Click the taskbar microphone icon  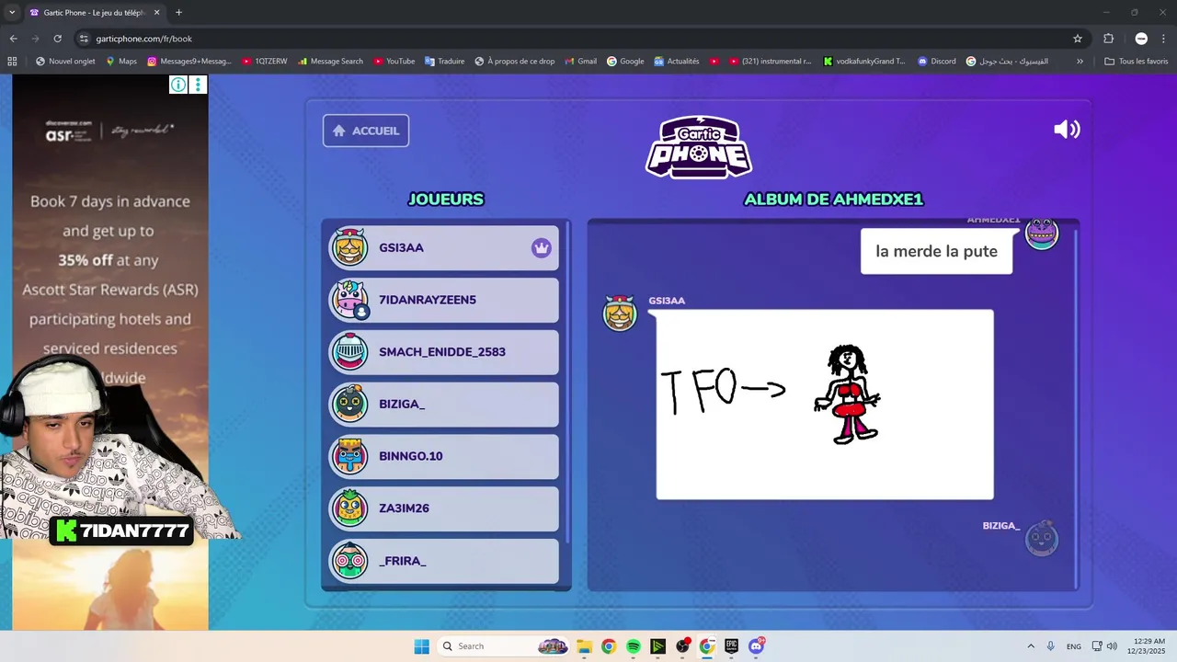tap(1050, 646)
